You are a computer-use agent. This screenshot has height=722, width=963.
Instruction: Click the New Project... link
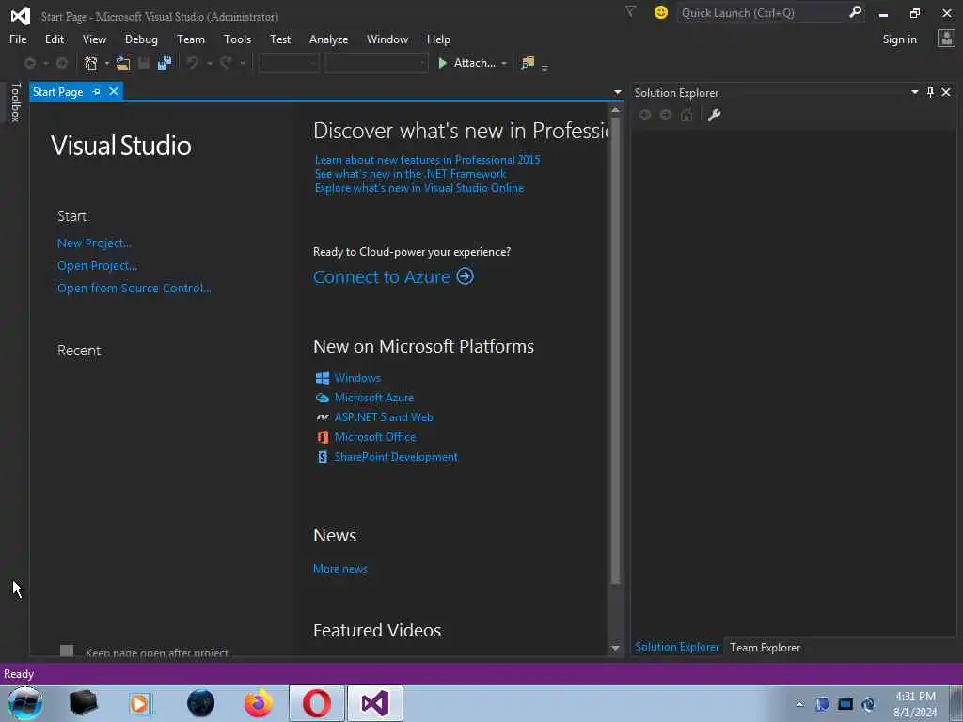[x=94, y=243]
